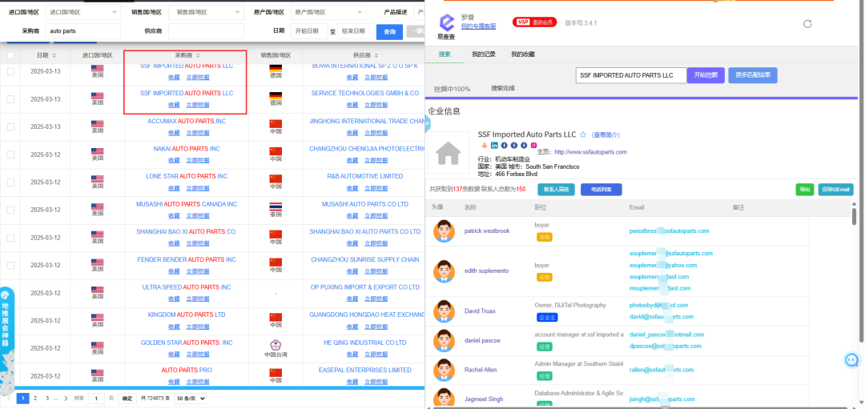Check the NAKAI AUTO PARTS row checkbox
Screen dimensions: 865x409
pyautogui.click(x=10, y=154)
